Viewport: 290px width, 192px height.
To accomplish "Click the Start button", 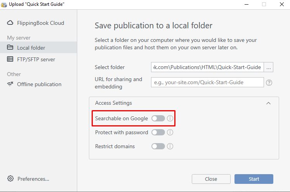I will tap(254, 179).
